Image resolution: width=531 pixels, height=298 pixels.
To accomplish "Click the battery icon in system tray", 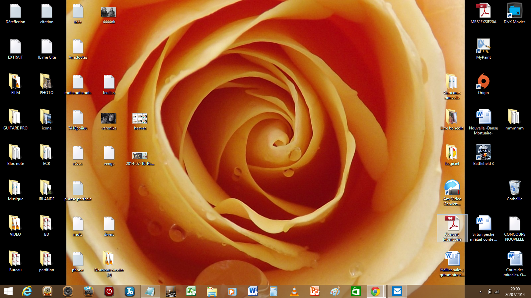I will [490, 292].
